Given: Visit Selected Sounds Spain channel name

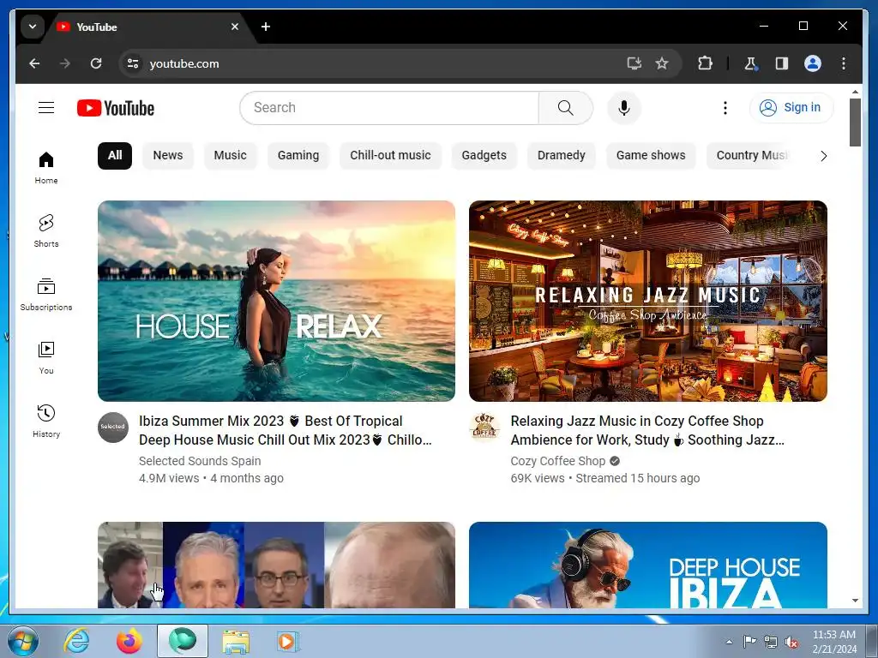Looking at the screenshot, I should (x=200, y=461).
